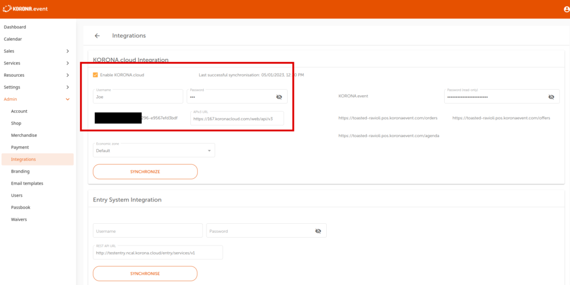570x285 pixels.
Task: Click the Integrations page title
Action: (129, 36)
